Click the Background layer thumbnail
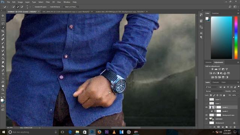Image resolution: width=240 pixels, height=135 pixels. click(211, 123)
